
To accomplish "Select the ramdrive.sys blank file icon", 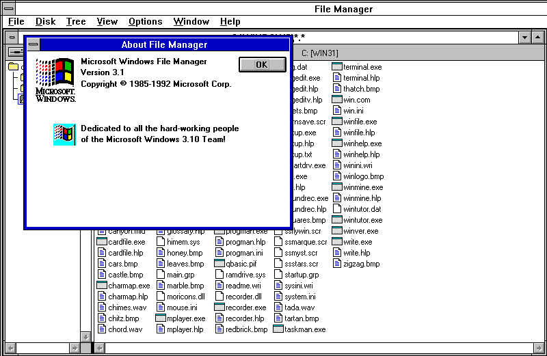I will pos(219,275).
